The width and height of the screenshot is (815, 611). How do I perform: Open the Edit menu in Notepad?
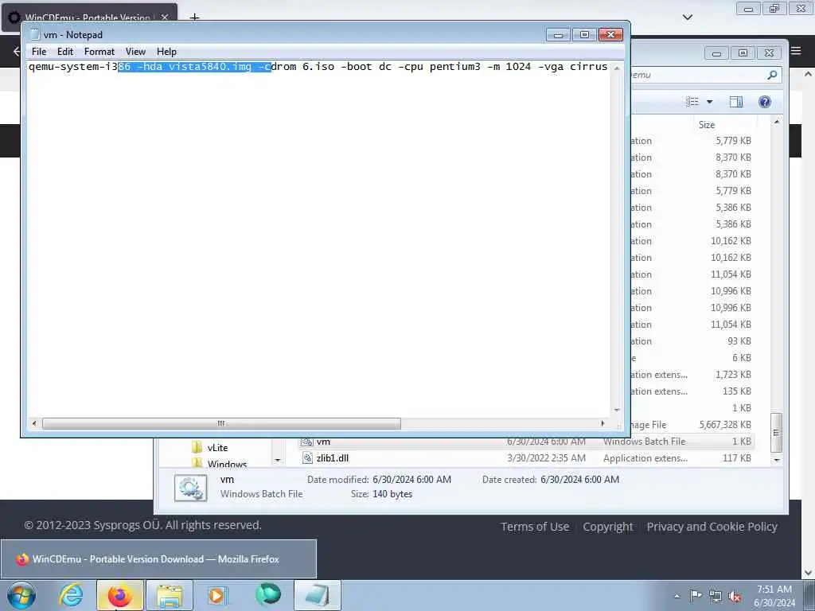pyautogui.click(x=65, y=52)
